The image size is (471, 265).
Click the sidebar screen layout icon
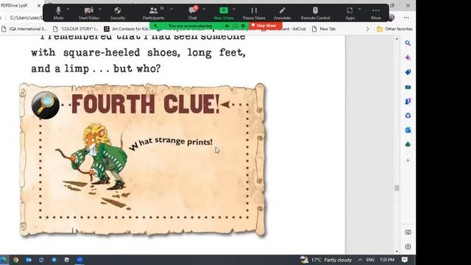point(408,233)
